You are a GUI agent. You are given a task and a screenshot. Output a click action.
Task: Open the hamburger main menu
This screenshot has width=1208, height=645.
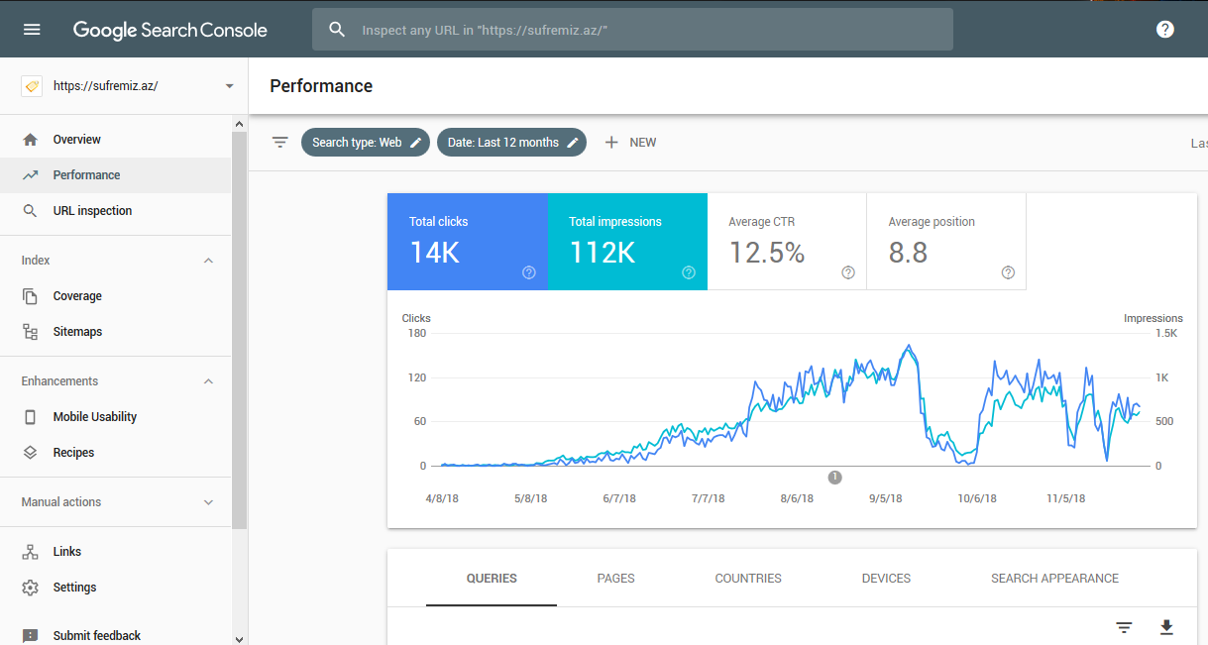[x=32, y=30]
